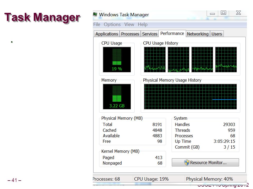
Task: Click the fourth CPU Usage History graph
Action: [x=226, y=60]
